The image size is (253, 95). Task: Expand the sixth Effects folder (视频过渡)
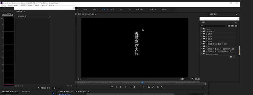pos(201,41)
